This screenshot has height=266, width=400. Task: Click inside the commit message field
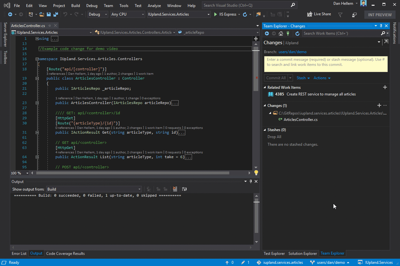325,64
